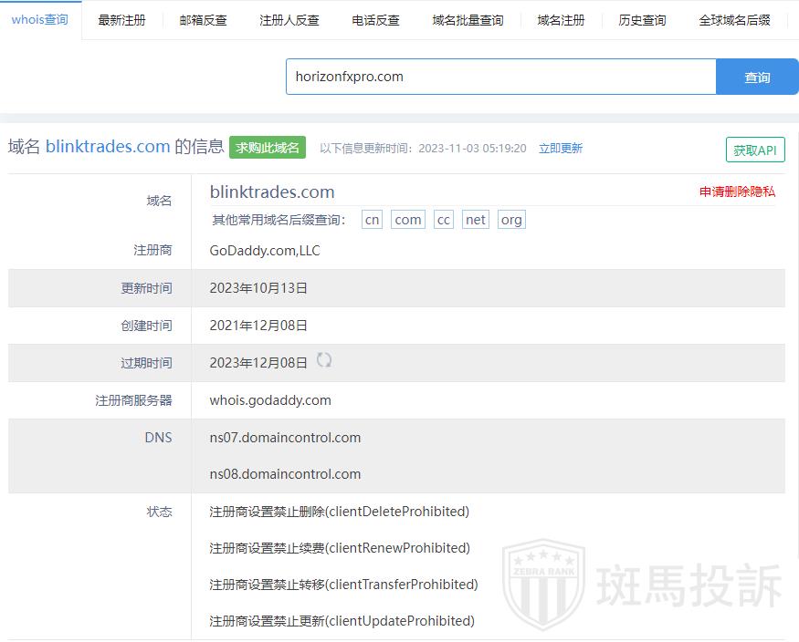Screen dimensions: 799x642
Task: Open the 邮箱反查 tab
Action: pyautogui.click(x=203, y=20)
